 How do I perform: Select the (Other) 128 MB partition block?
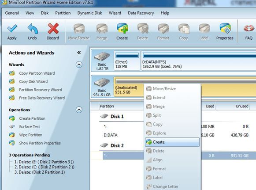click(127, 61)
